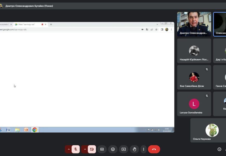The image size is (226, 156).
Task: Click the present screen icon
Action: point(124,149)
